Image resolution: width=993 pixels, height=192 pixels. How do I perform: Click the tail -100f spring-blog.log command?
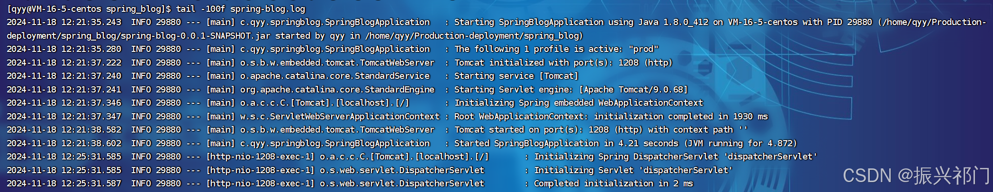[x=241, y=9]
